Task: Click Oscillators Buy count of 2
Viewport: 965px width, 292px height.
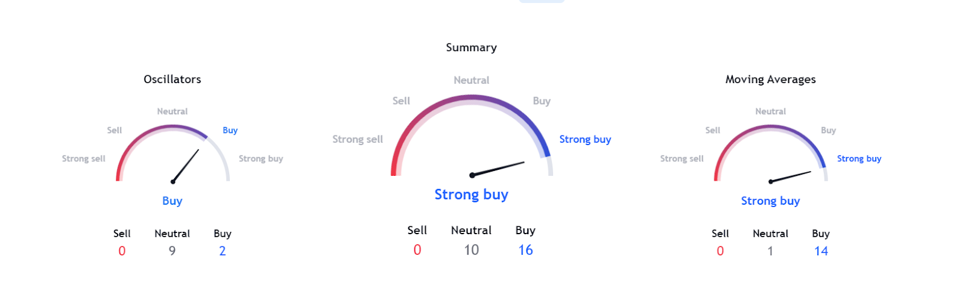Action: pyautogui.click(x=223, y=251)
